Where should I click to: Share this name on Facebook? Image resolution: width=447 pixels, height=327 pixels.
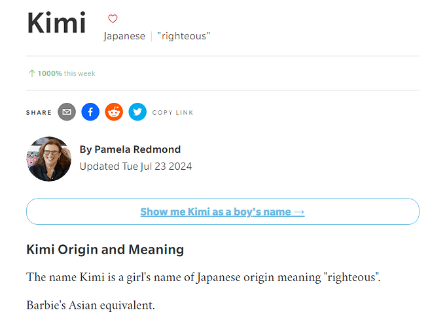[90, 112]
